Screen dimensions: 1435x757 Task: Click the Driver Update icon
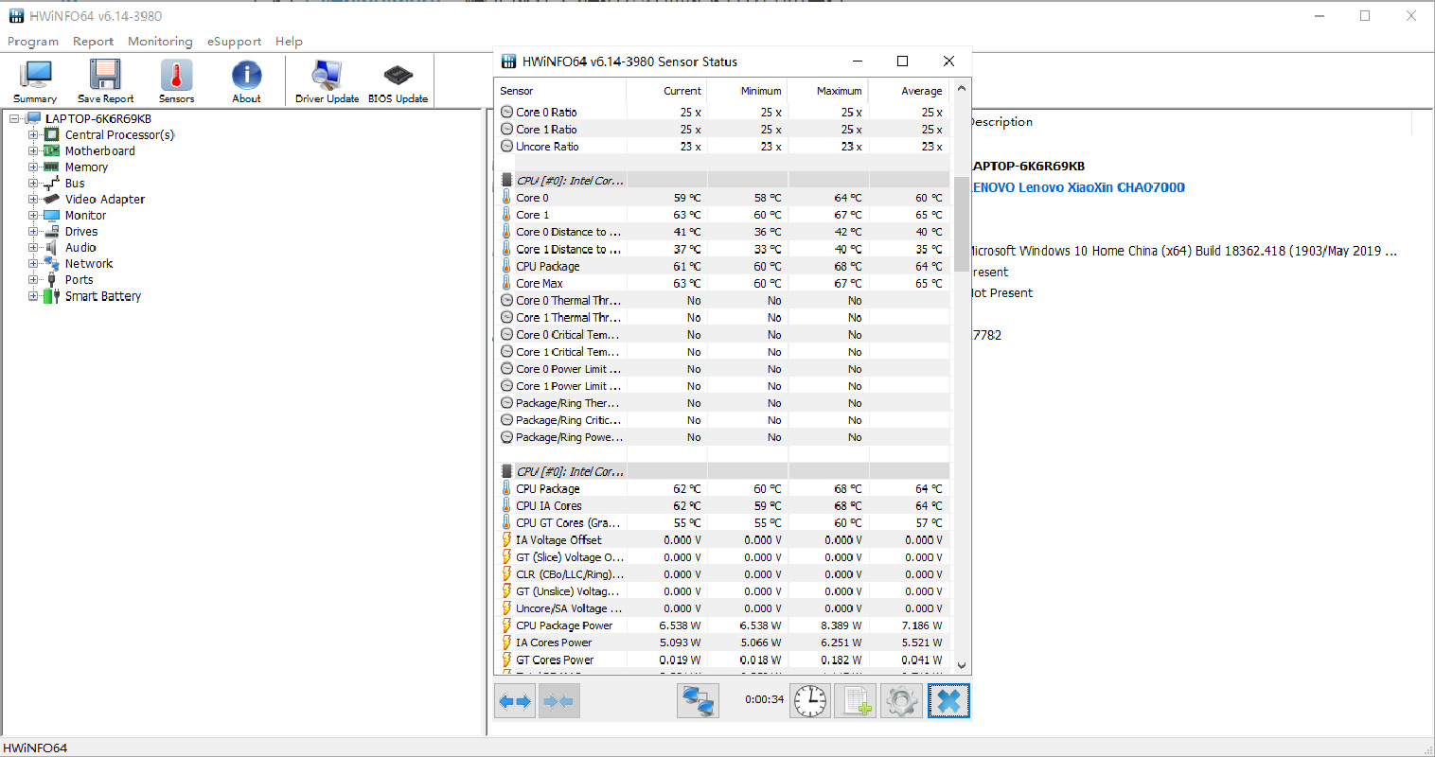point(327,80)
